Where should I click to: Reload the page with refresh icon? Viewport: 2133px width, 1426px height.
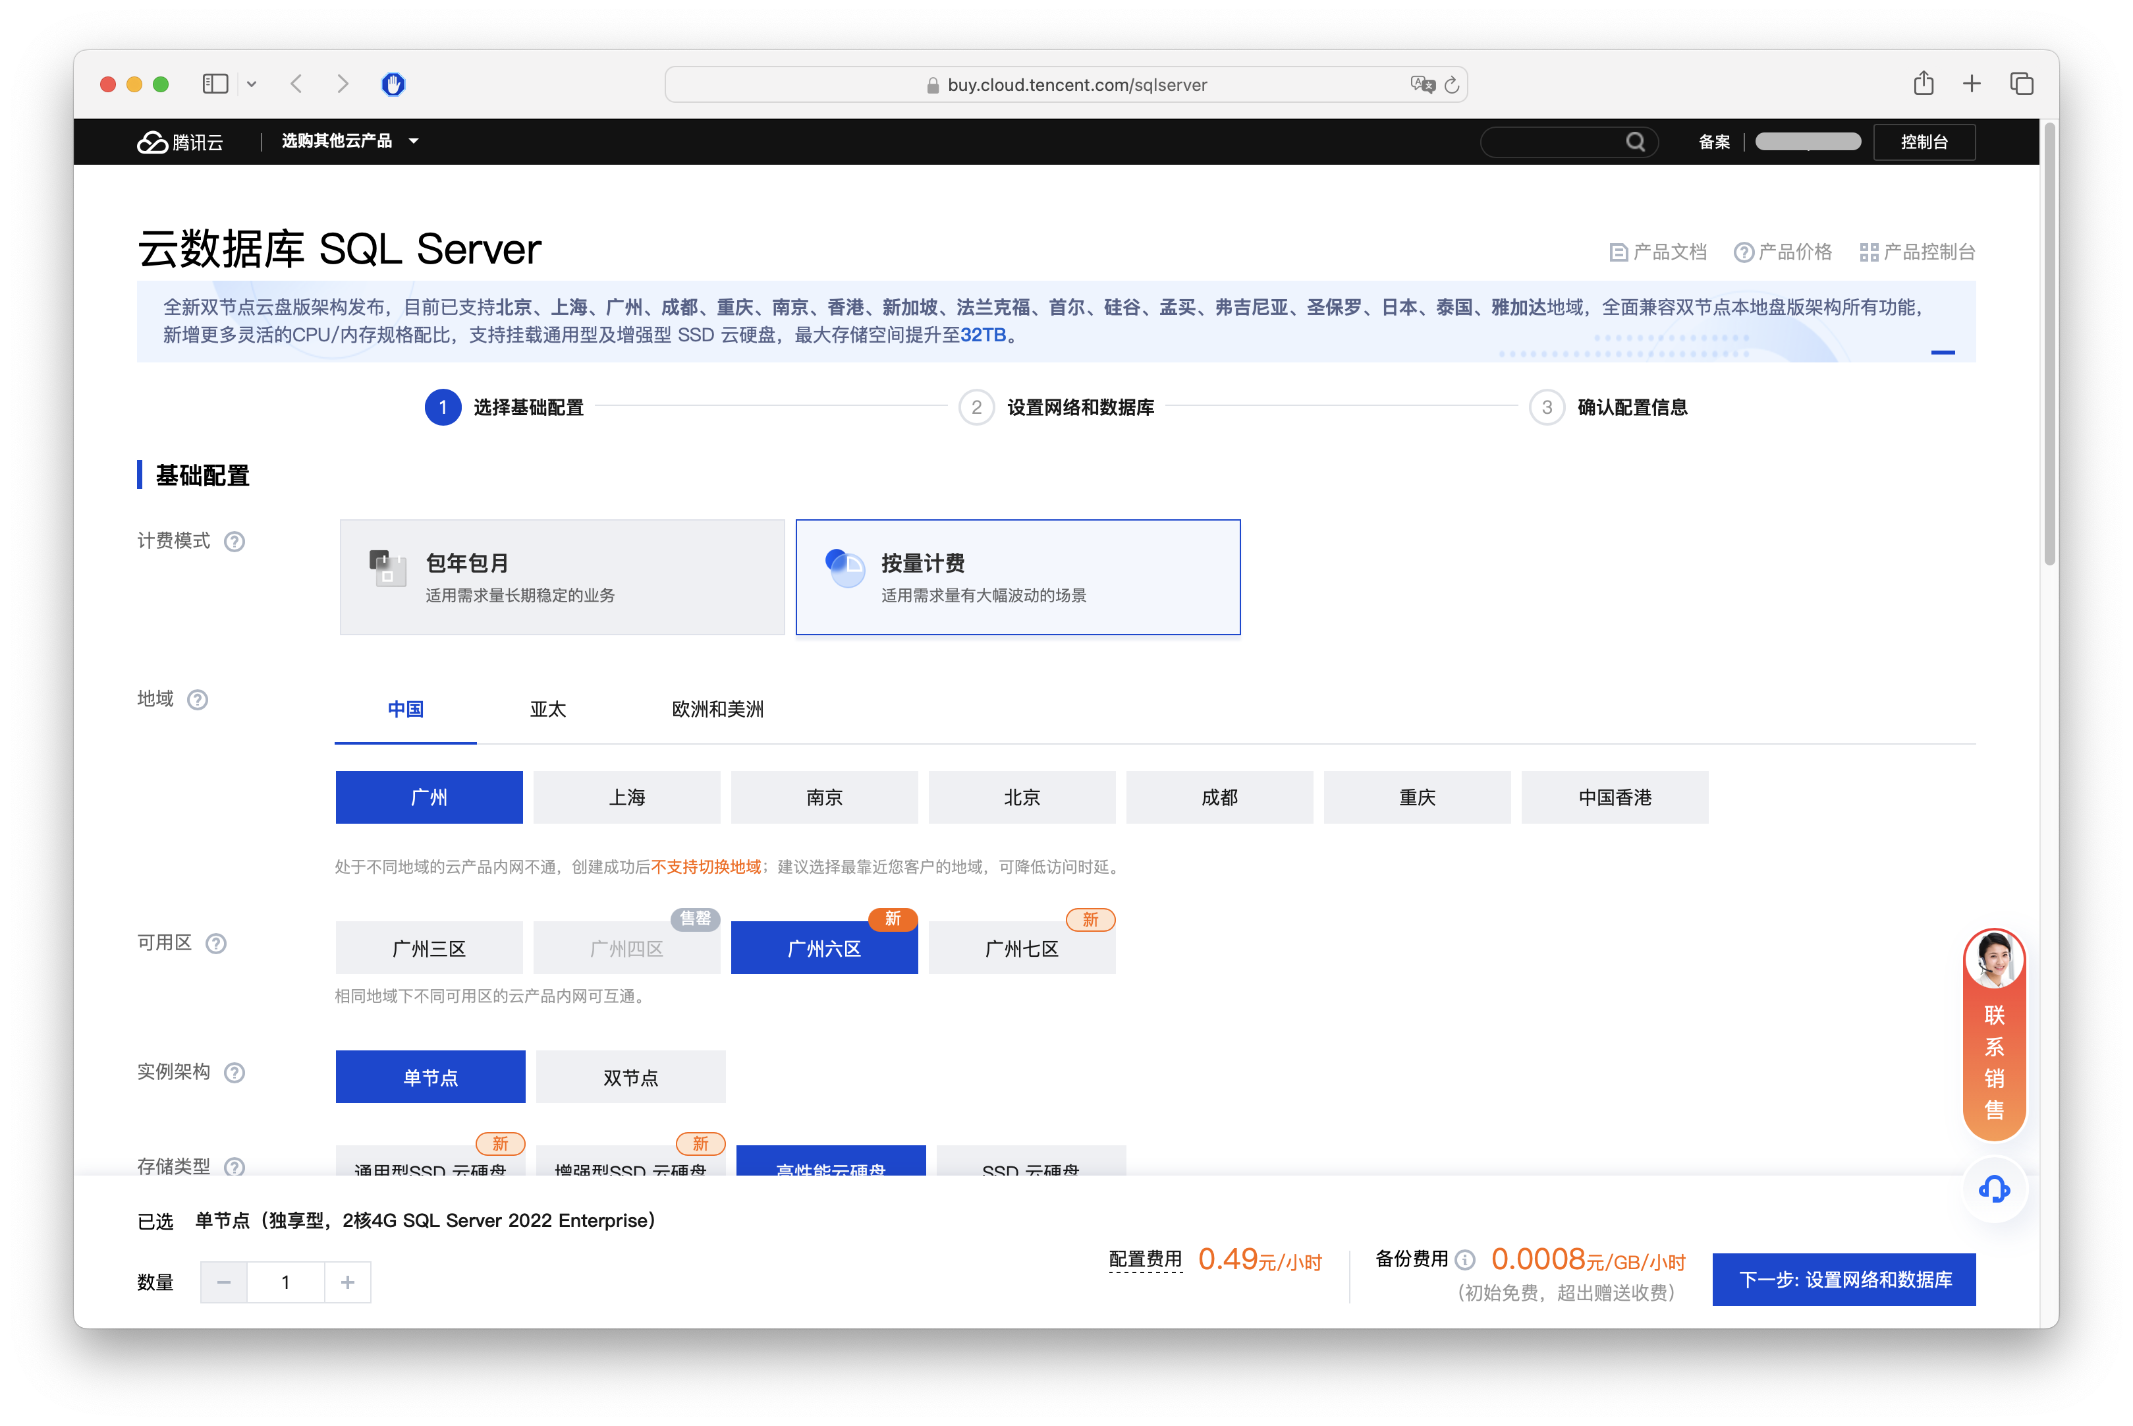1452,84
